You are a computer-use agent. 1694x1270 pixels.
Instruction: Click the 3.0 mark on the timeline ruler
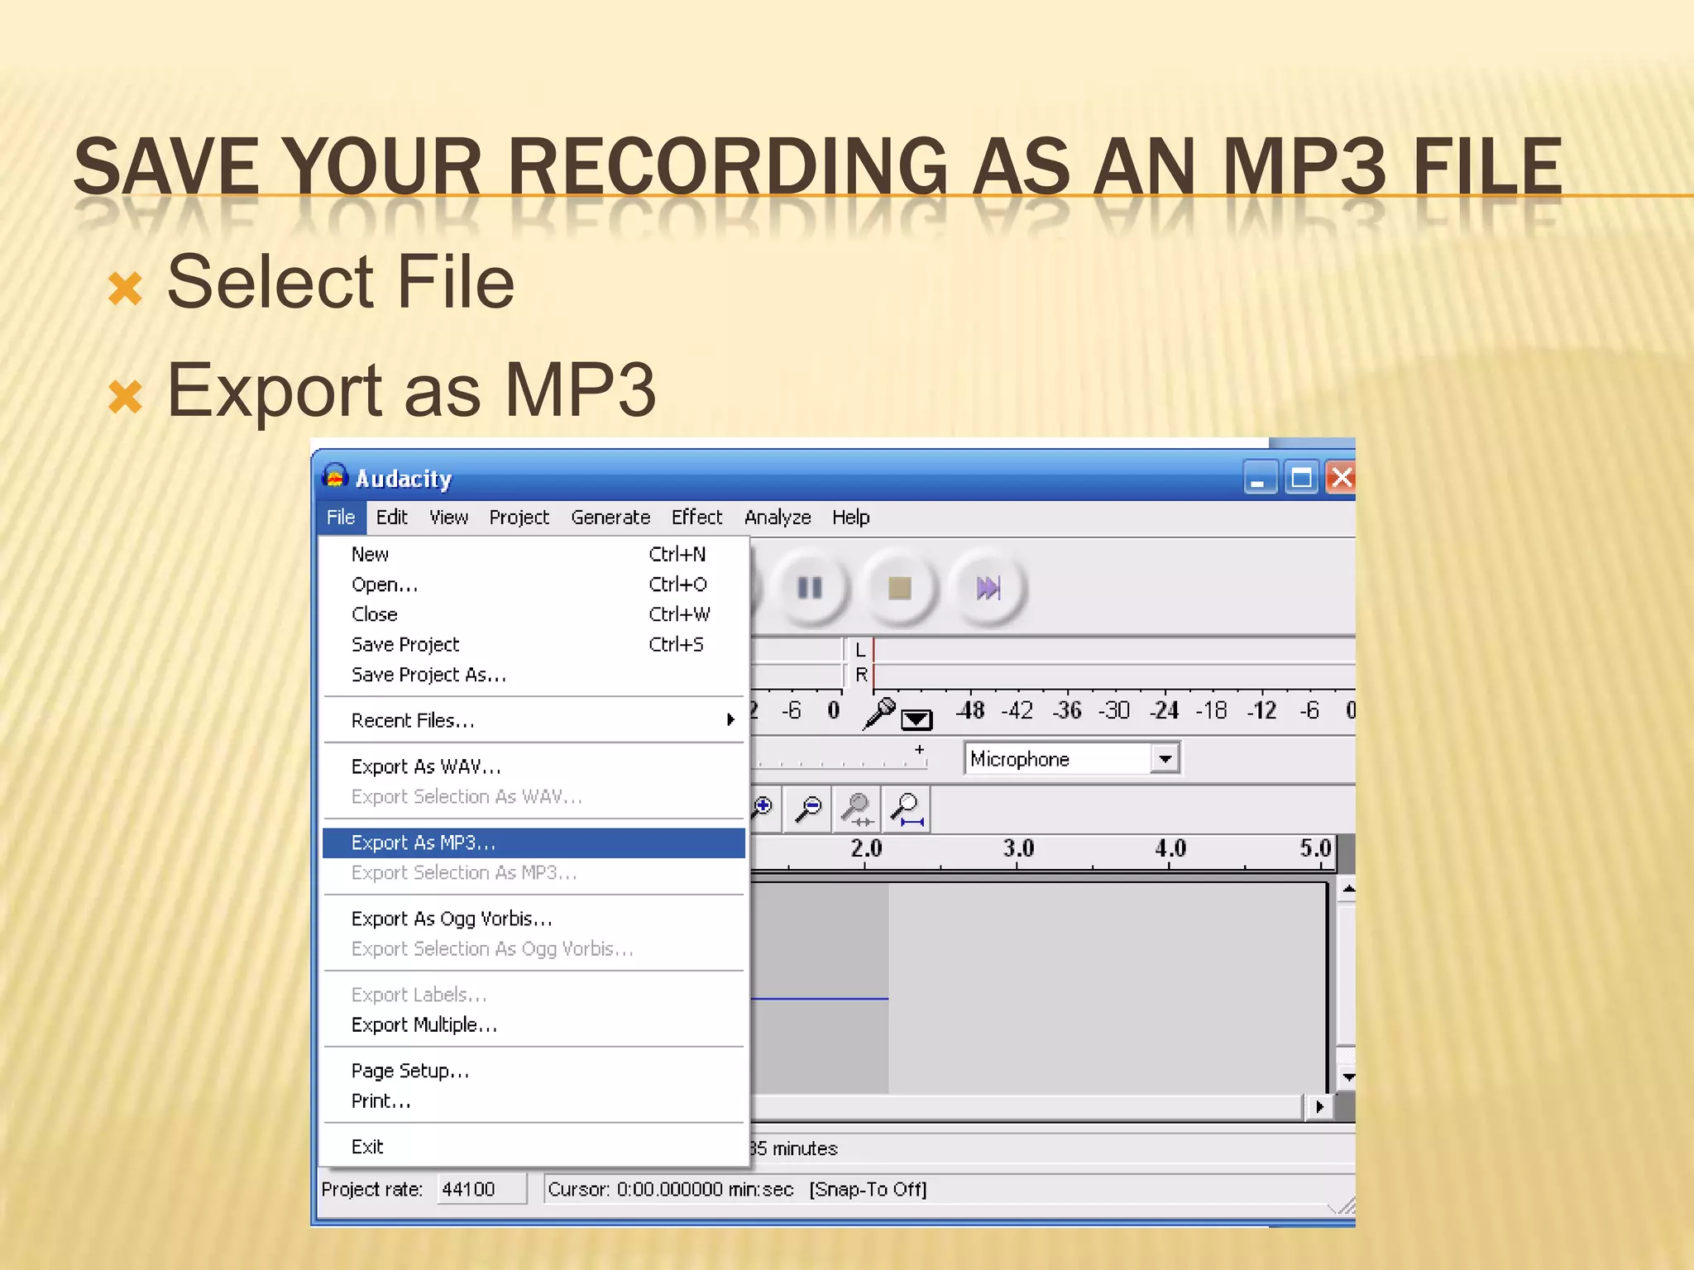coord(1019,849)
